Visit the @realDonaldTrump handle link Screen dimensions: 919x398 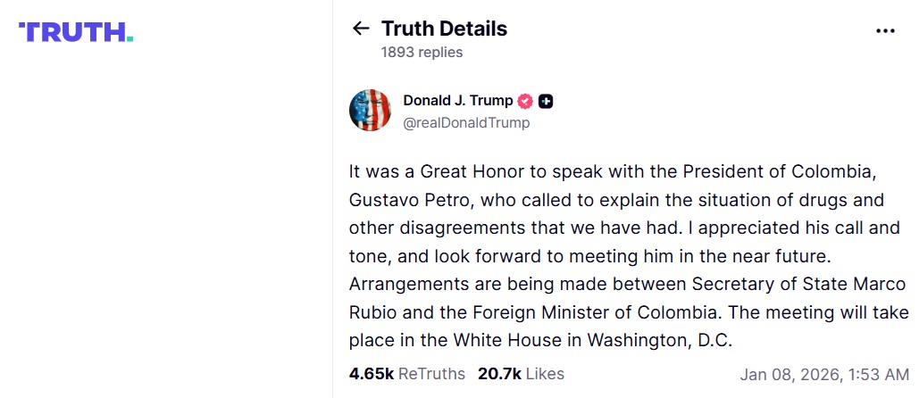point(466,123)
